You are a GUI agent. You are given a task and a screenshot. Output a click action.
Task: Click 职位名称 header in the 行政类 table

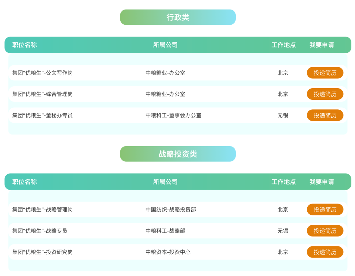pyautogui.click(x=25, y=45)
